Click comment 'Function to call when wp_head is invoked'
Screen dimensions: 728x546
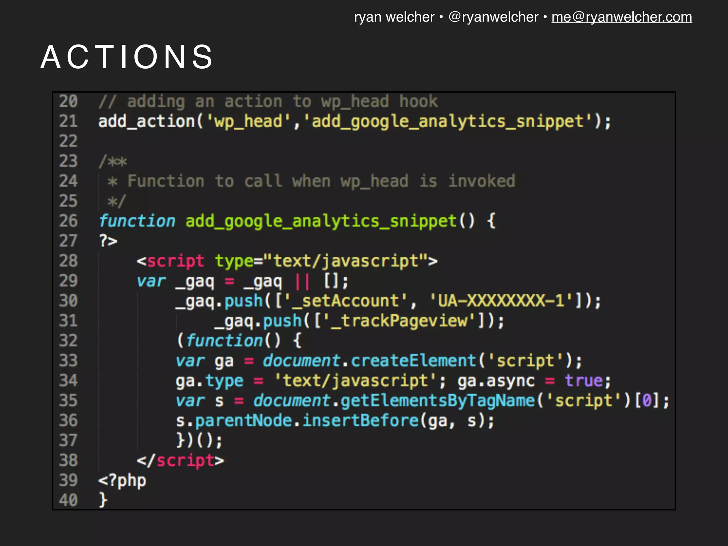coord(321,181)
